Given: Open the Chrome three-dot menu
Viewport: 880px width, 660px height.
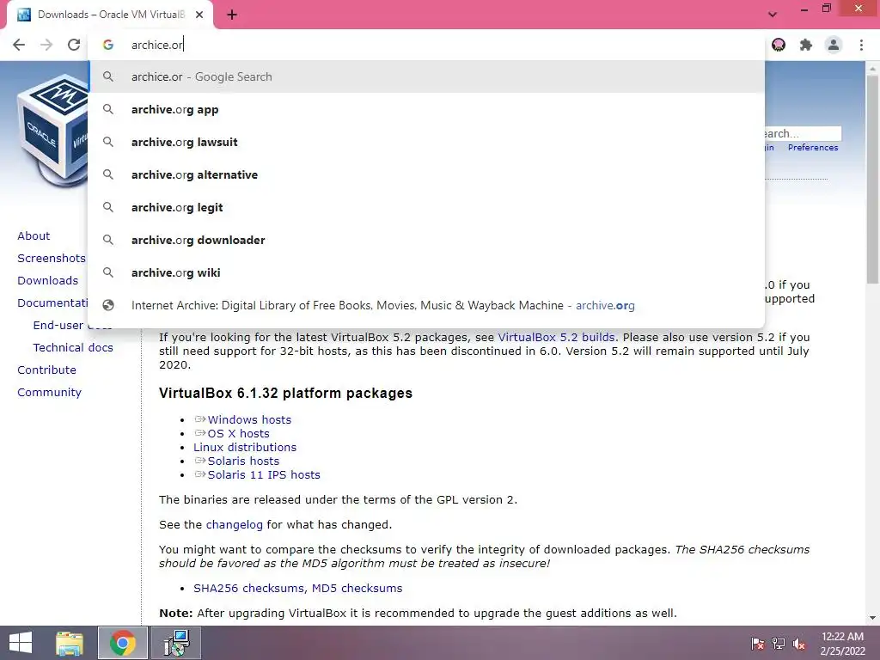Looking at the screenshot, I should tap(861, 45).
